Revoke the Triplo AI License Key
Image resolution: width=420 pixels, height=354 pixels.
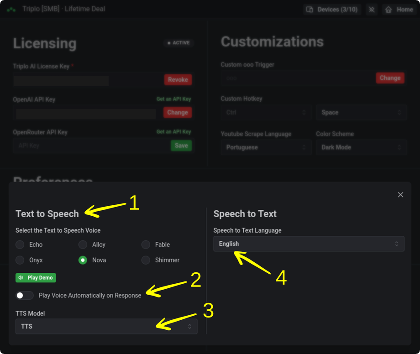[x=178, y=80]
